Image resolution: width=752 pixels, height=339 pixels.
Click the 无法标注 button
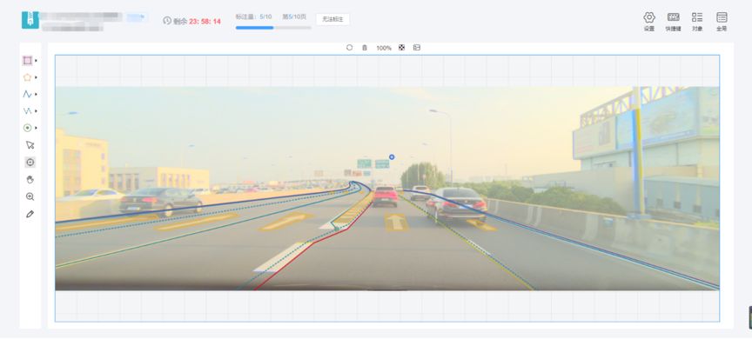332,20
